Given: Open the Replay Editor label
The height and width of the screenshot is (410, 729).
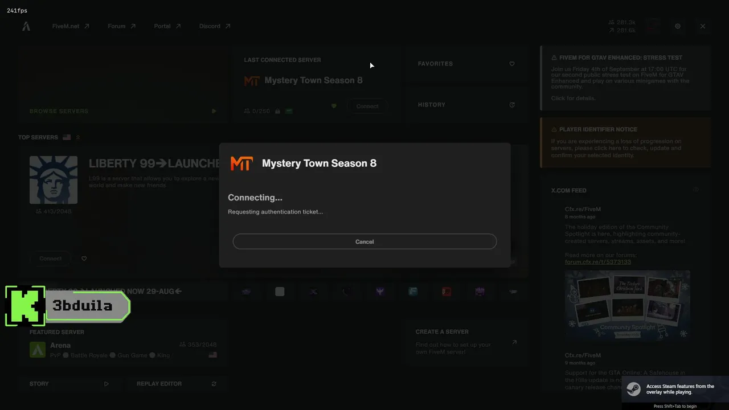Looking at the screenshot, I should point(159,384).
